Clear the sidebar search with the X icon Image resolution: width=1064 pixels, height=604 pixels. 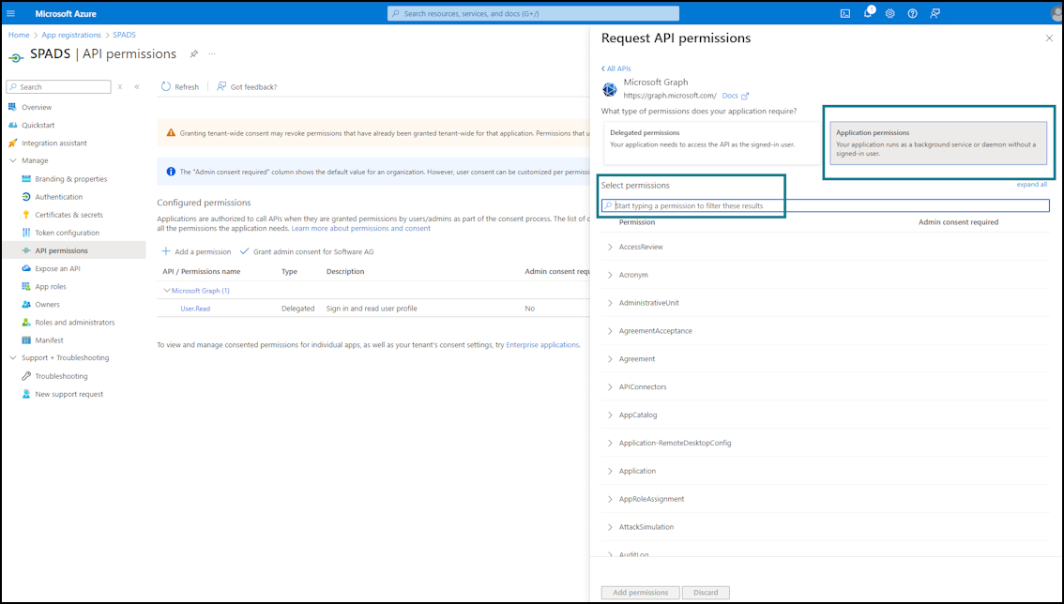pos(120,87)
